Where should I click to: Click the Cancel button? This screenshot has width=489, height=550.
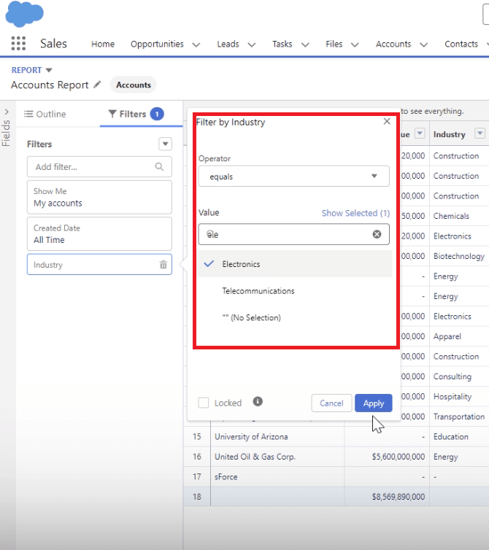point(331,403)
